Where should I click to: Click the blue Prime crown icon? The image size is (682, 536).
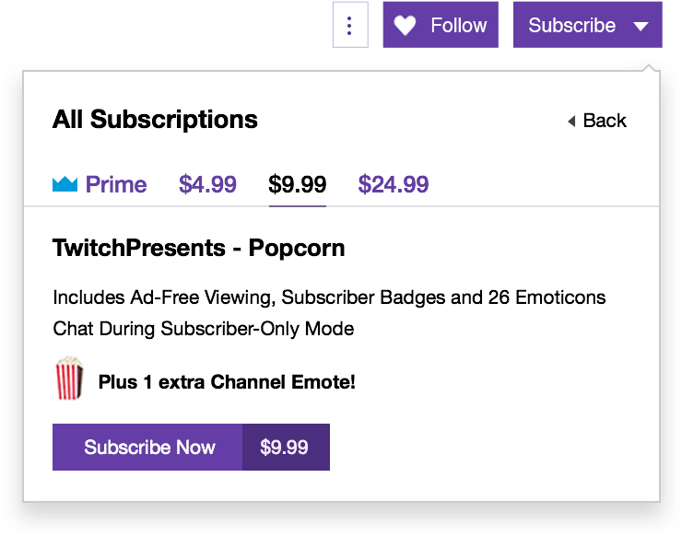click(65, 184)
